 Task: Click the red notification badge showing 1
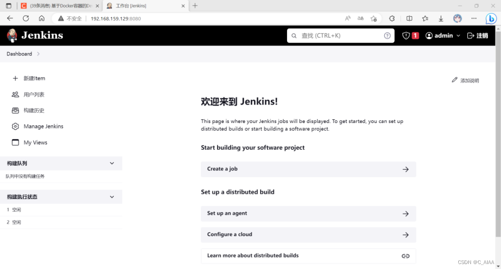[x=415, y=35]
